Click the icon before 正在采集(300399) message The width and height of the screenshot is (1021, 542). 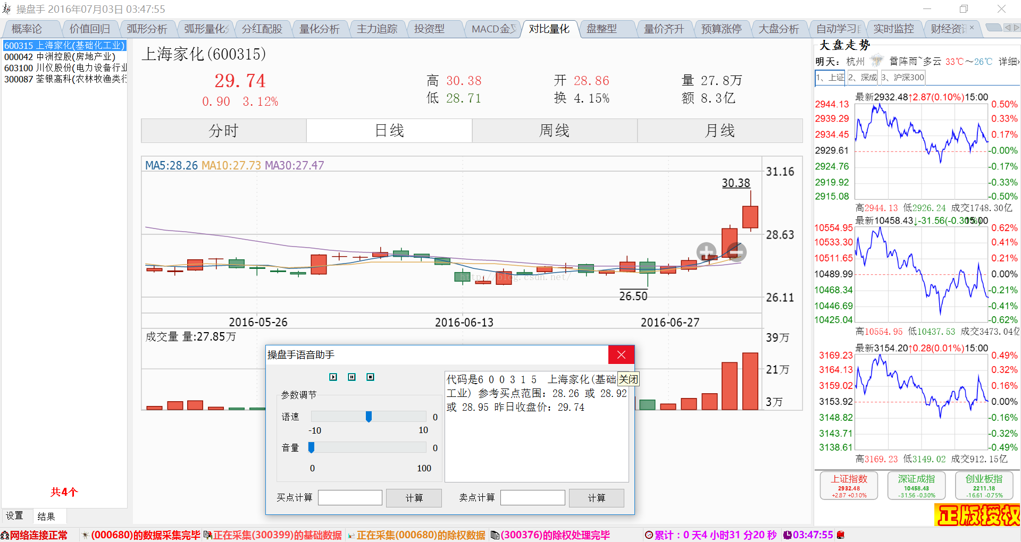pos(207,535)
